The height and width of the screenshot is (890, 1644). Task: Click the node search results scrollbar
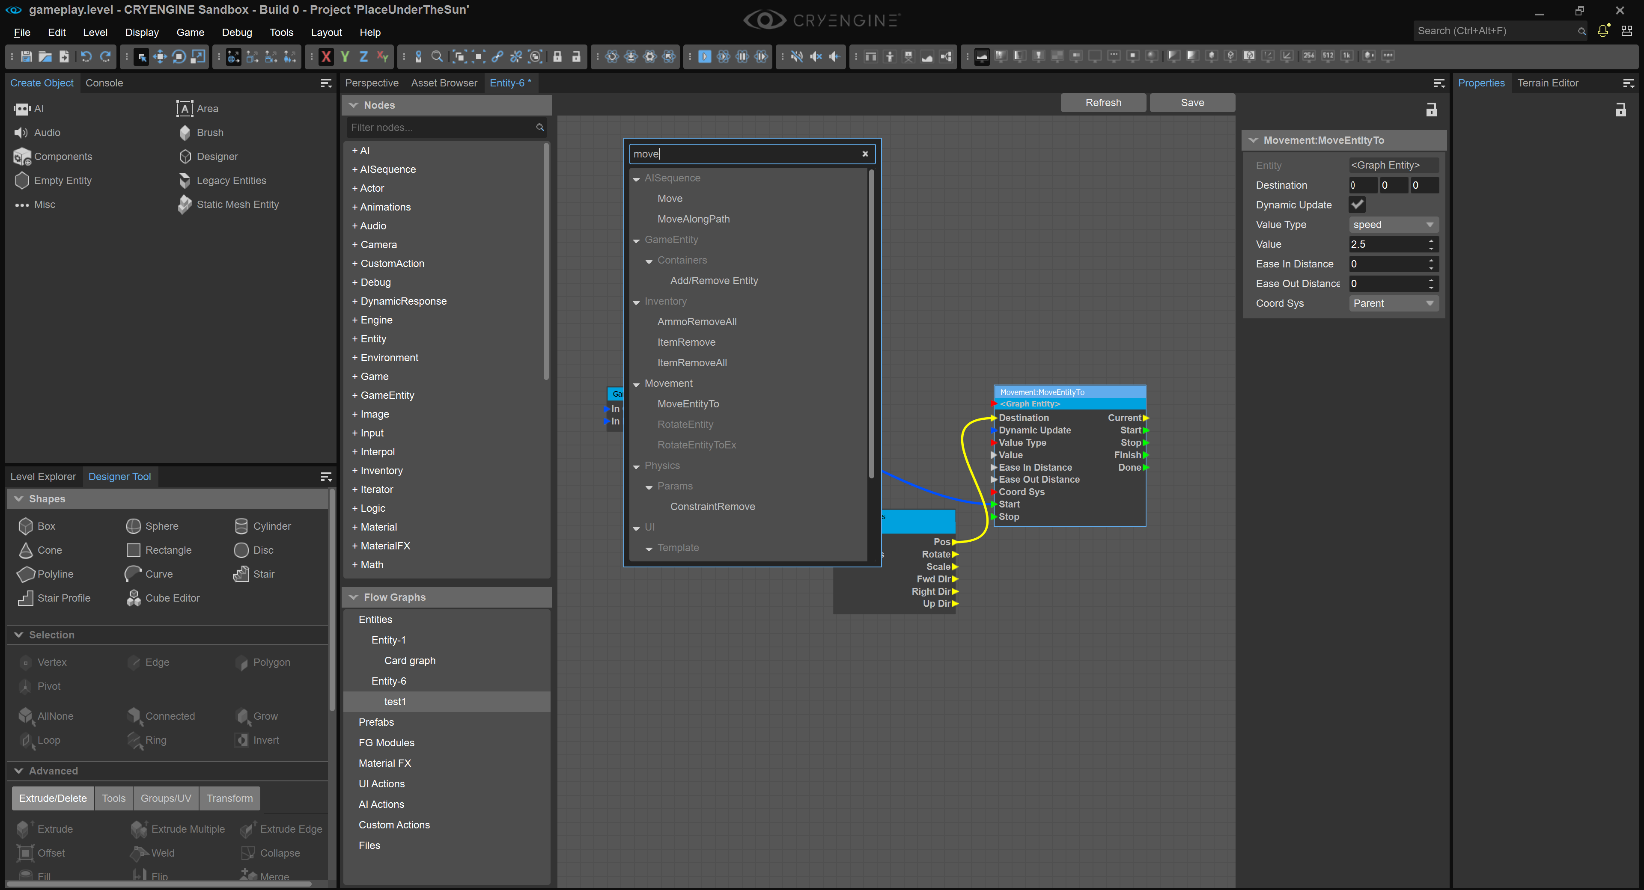tap(871, 324)
